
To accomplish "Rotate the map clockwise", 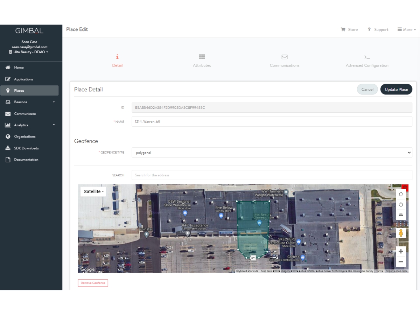I will click(x=401, y=194).
